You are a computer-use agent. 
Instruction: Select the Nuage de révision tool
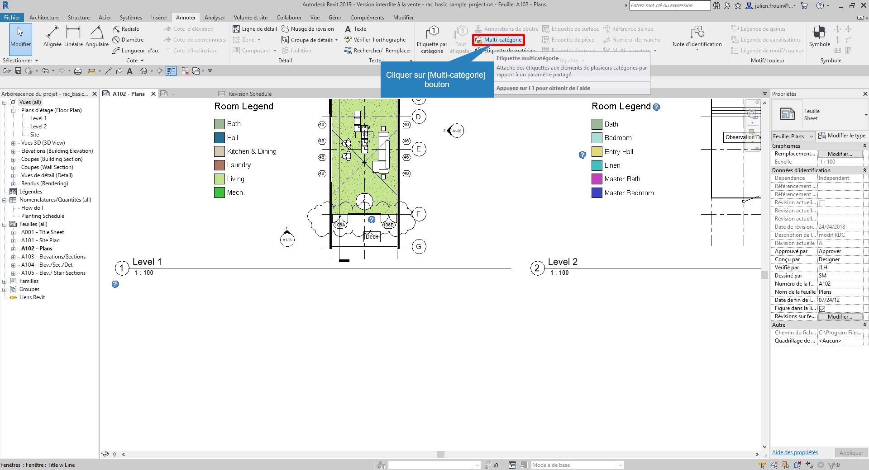(308, 29)
